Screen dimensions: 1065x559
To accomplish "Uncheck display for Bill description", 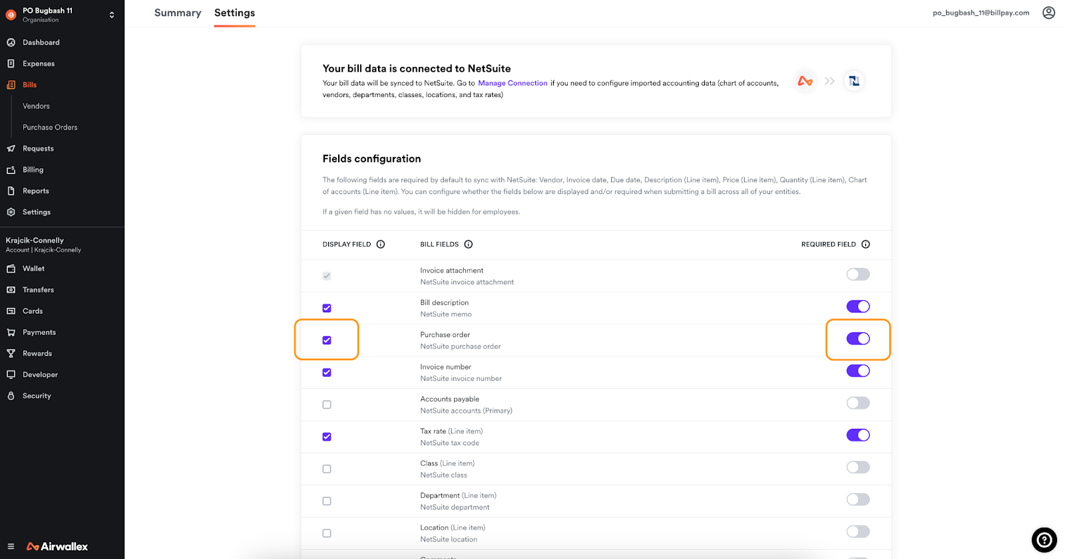I will tap(327, 308).
